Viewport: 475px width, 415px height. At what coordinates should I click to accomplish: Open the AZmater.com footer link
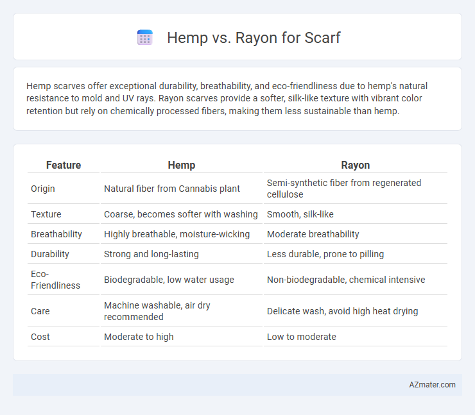click(x=432, y=384)
